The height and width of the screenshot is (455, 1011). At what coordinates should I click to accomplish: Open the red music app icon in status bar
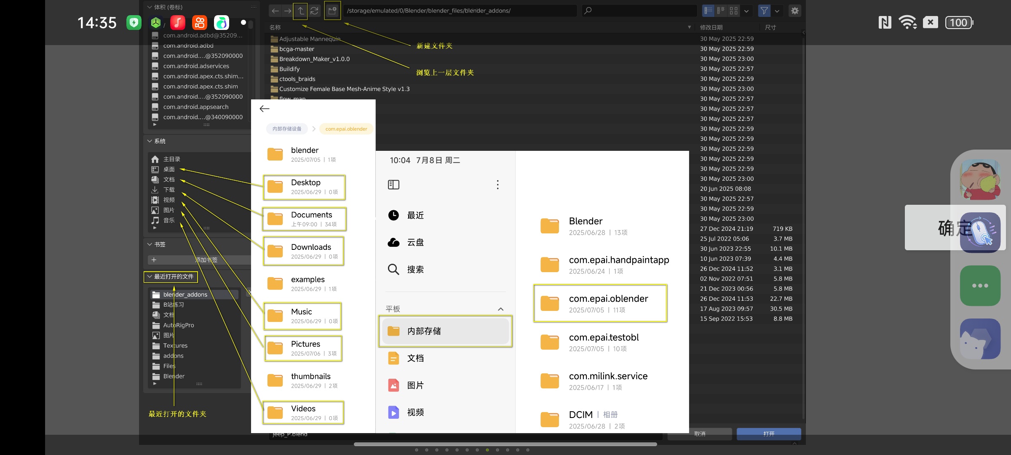177,22
